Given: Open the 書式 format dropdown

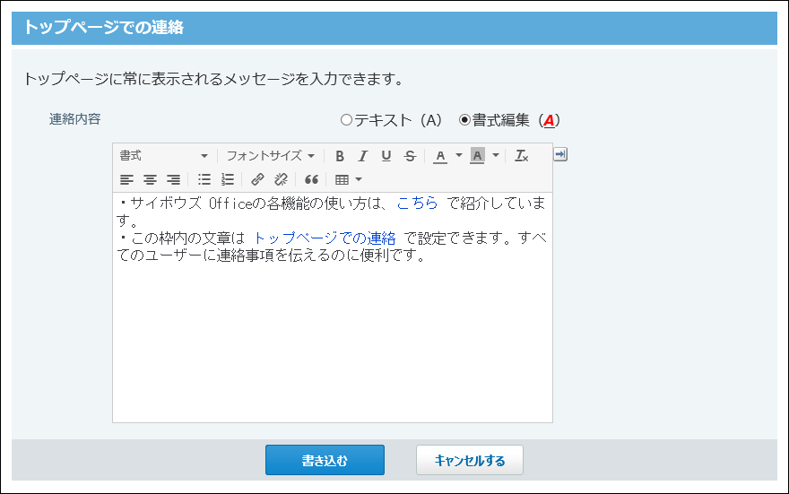Looking at the screenshot, I should coord(163,156).
